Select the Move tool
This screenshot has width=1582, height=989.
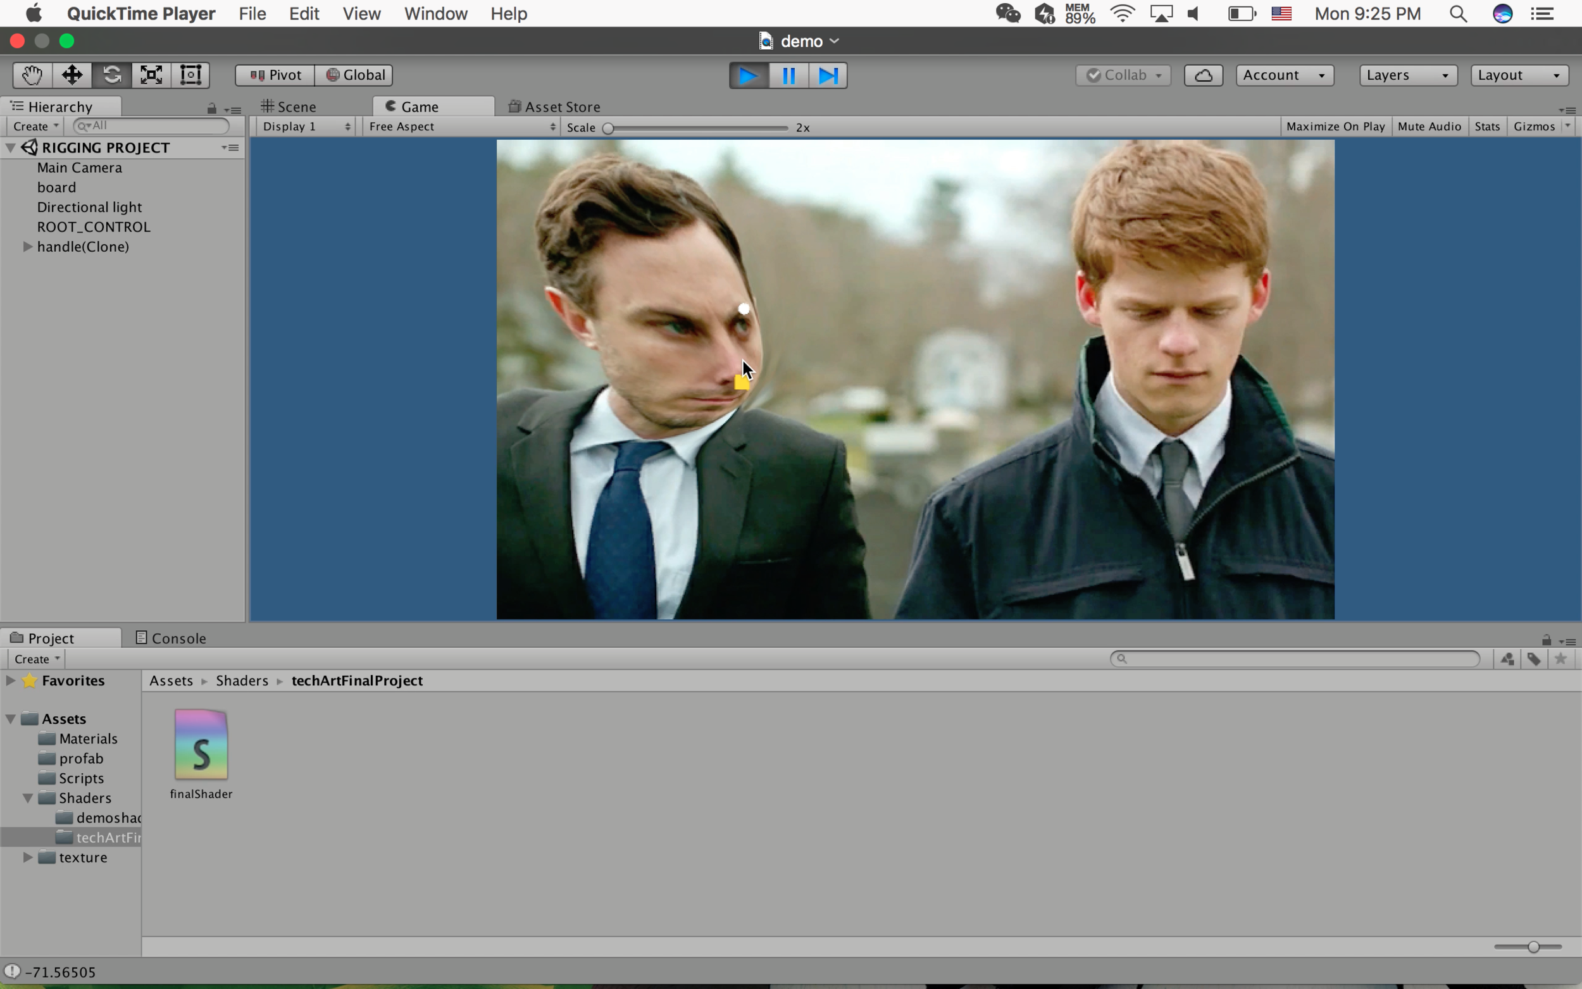click(x=72, y=75)
